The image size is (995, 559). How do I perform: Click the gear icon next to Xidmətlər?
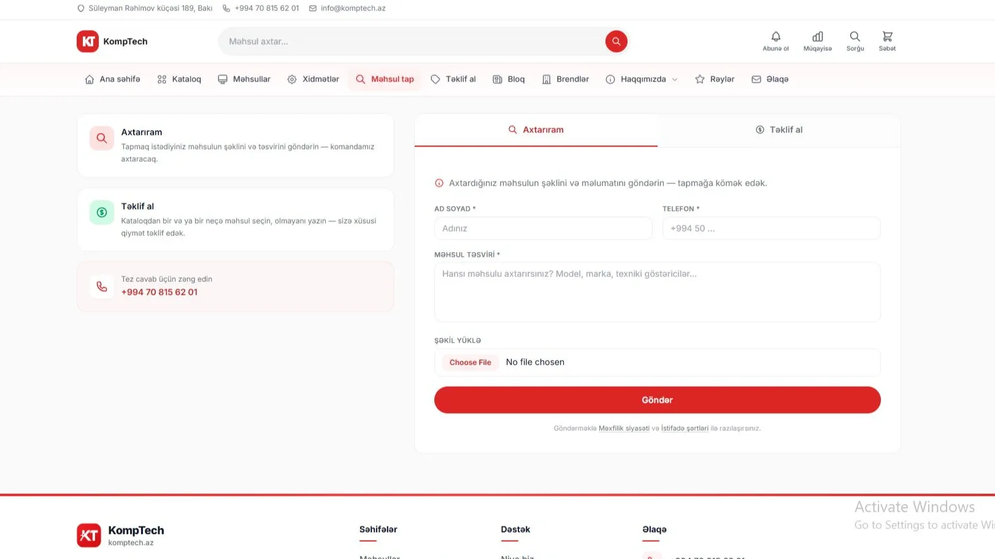coord(292,79)
